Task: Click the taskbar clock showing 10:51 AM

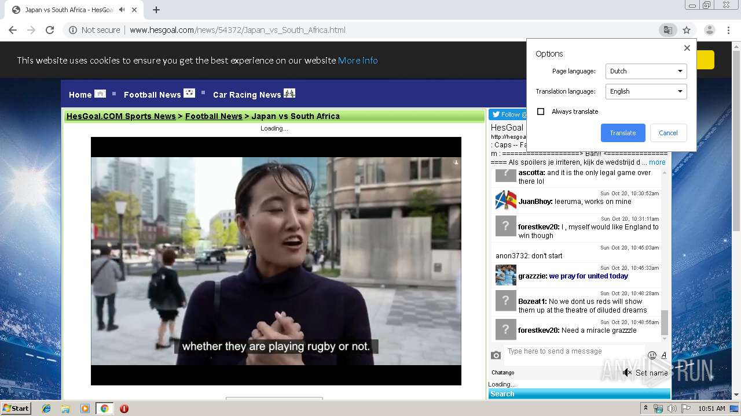Action: pos(711,408)
